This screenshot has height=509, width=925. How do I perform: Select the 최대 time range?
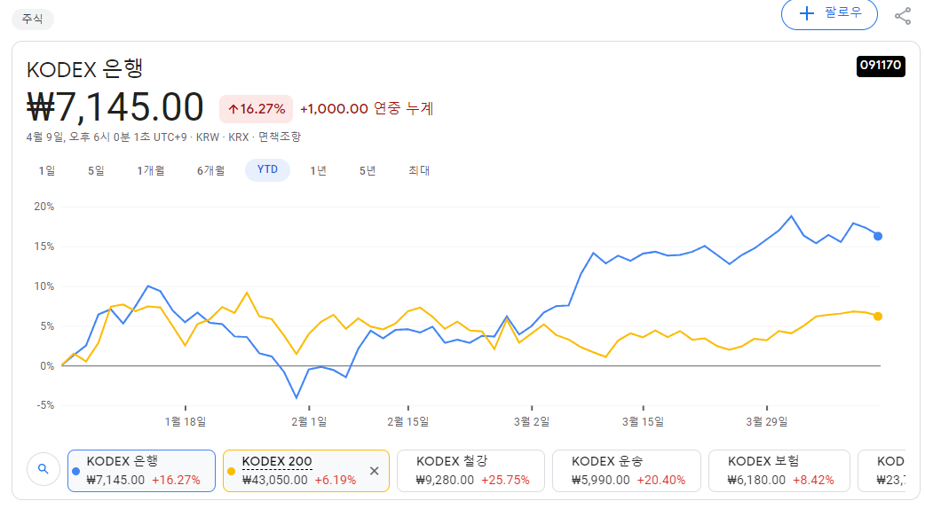(x=419, y=170)
